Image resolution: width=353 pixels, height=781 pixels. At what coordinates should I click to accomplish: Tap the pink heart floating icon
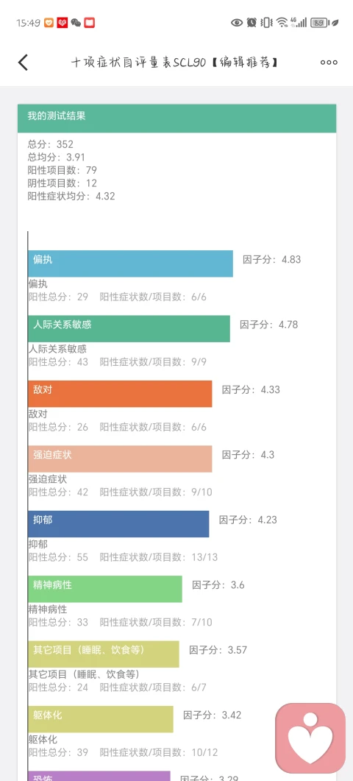(x=310, y=738)
